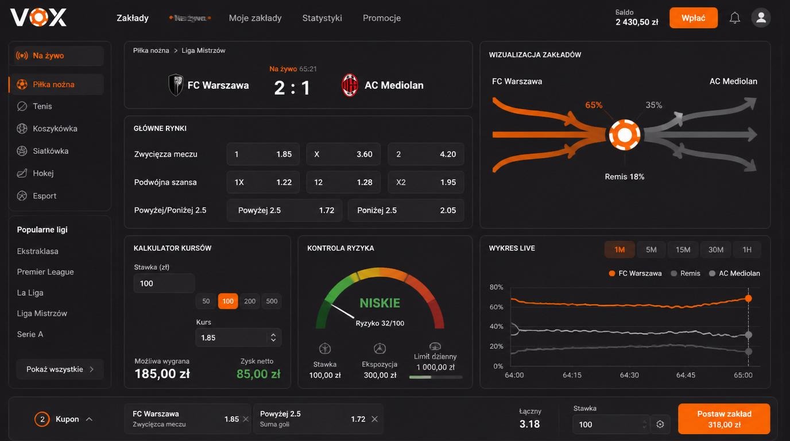Adjust the Kurs 1.85 stepper arrows

point(273,338)
